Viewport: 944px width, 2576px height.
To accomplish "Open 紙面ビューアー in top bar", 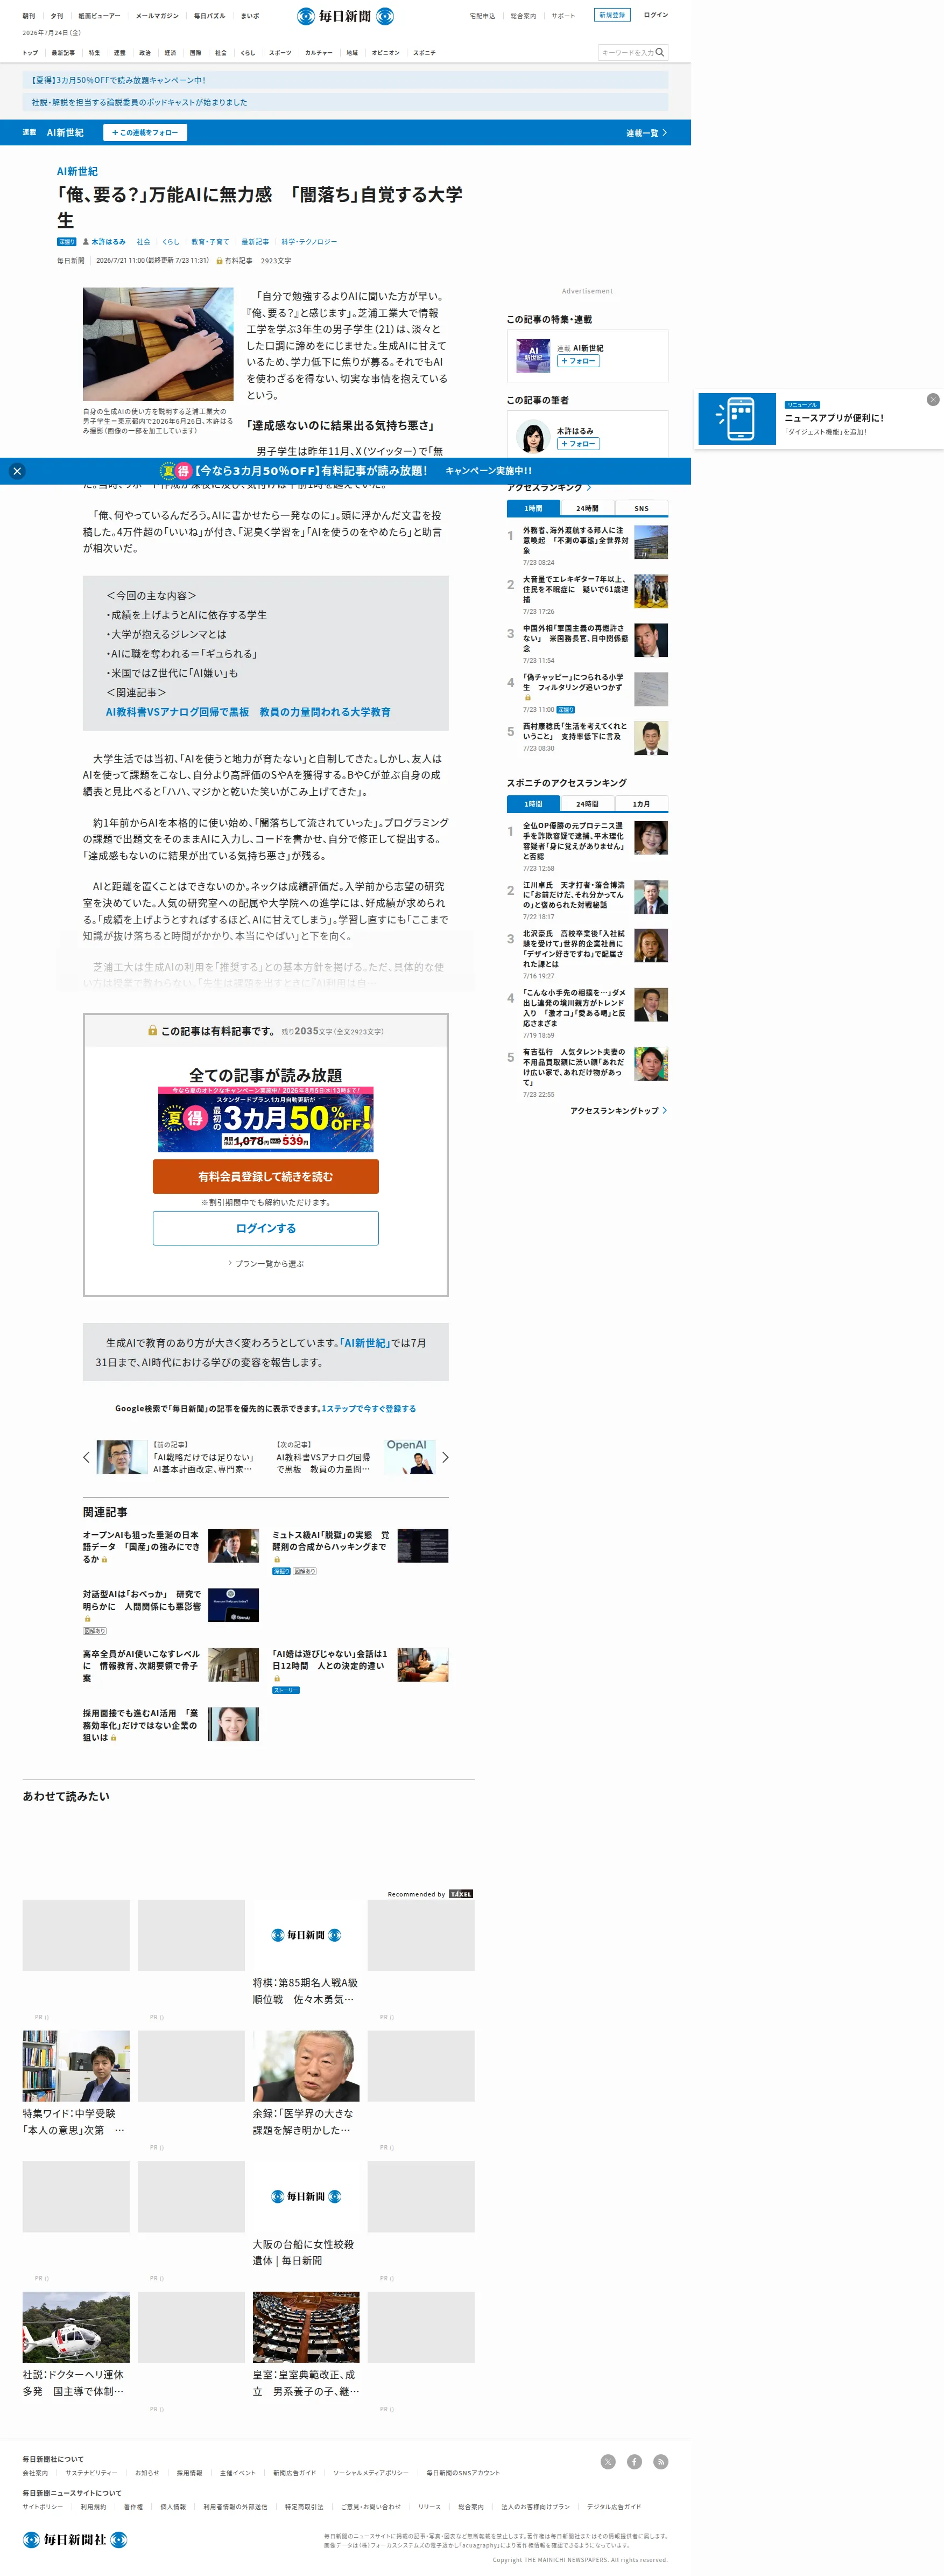I will [99, 16].
